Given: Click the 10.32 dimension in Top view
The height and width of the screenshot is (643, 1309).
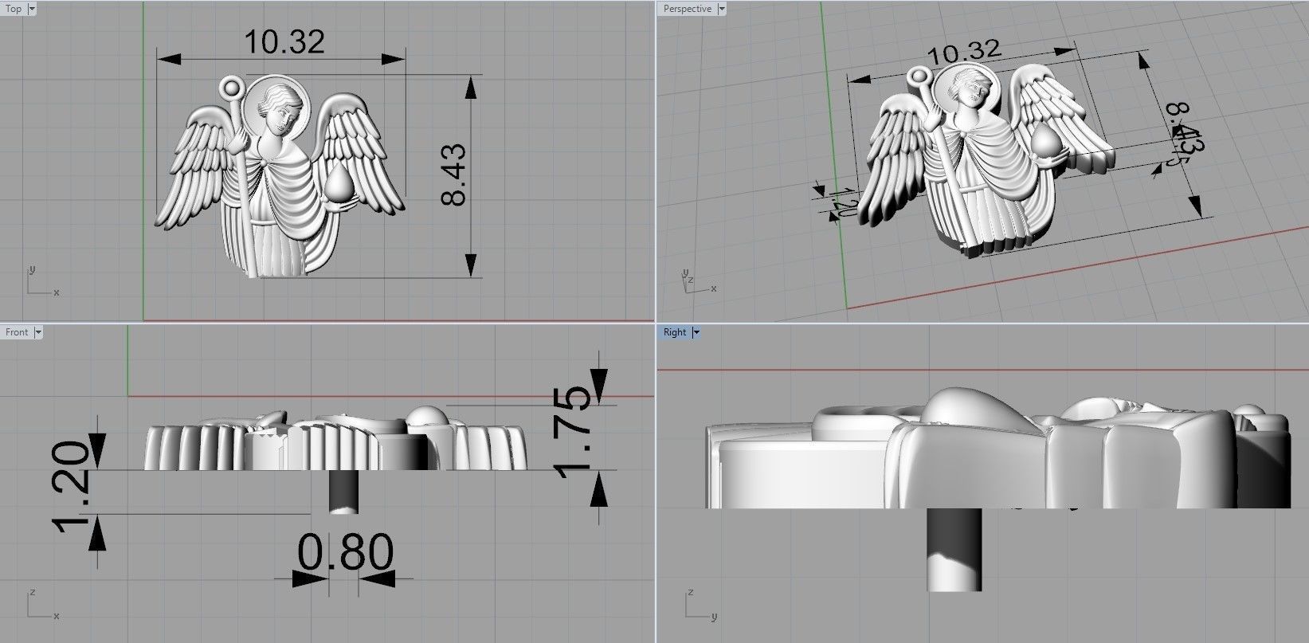Looking at the screenshot, I should point(284,41).
